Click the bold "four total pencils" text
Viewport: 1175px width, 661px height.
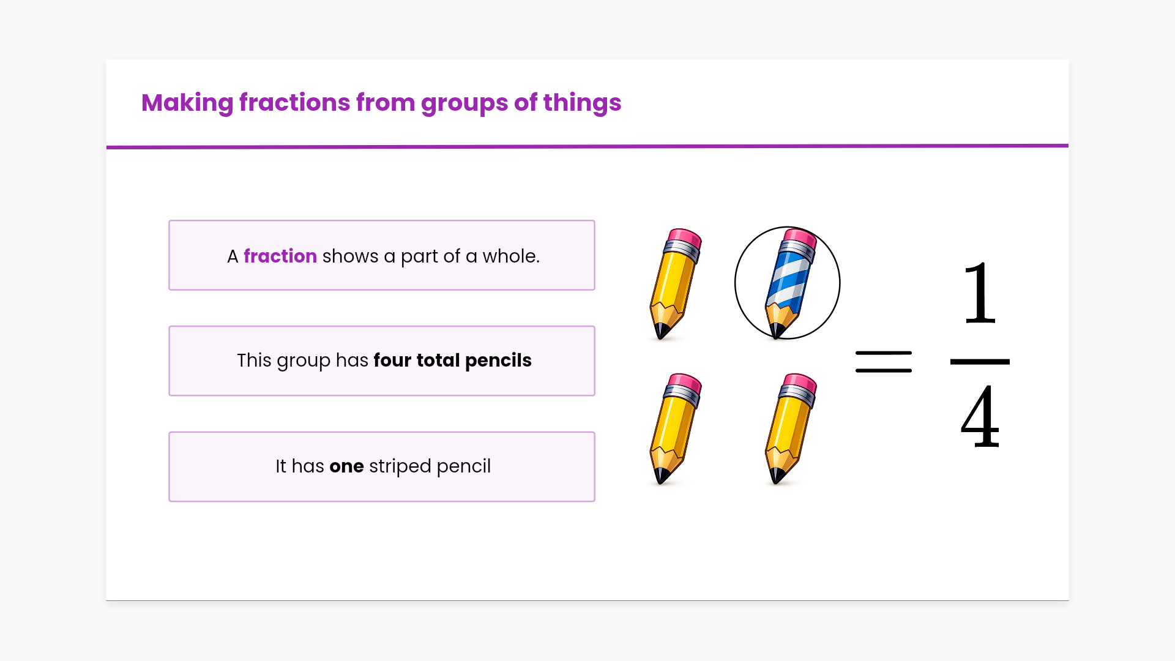452,360
